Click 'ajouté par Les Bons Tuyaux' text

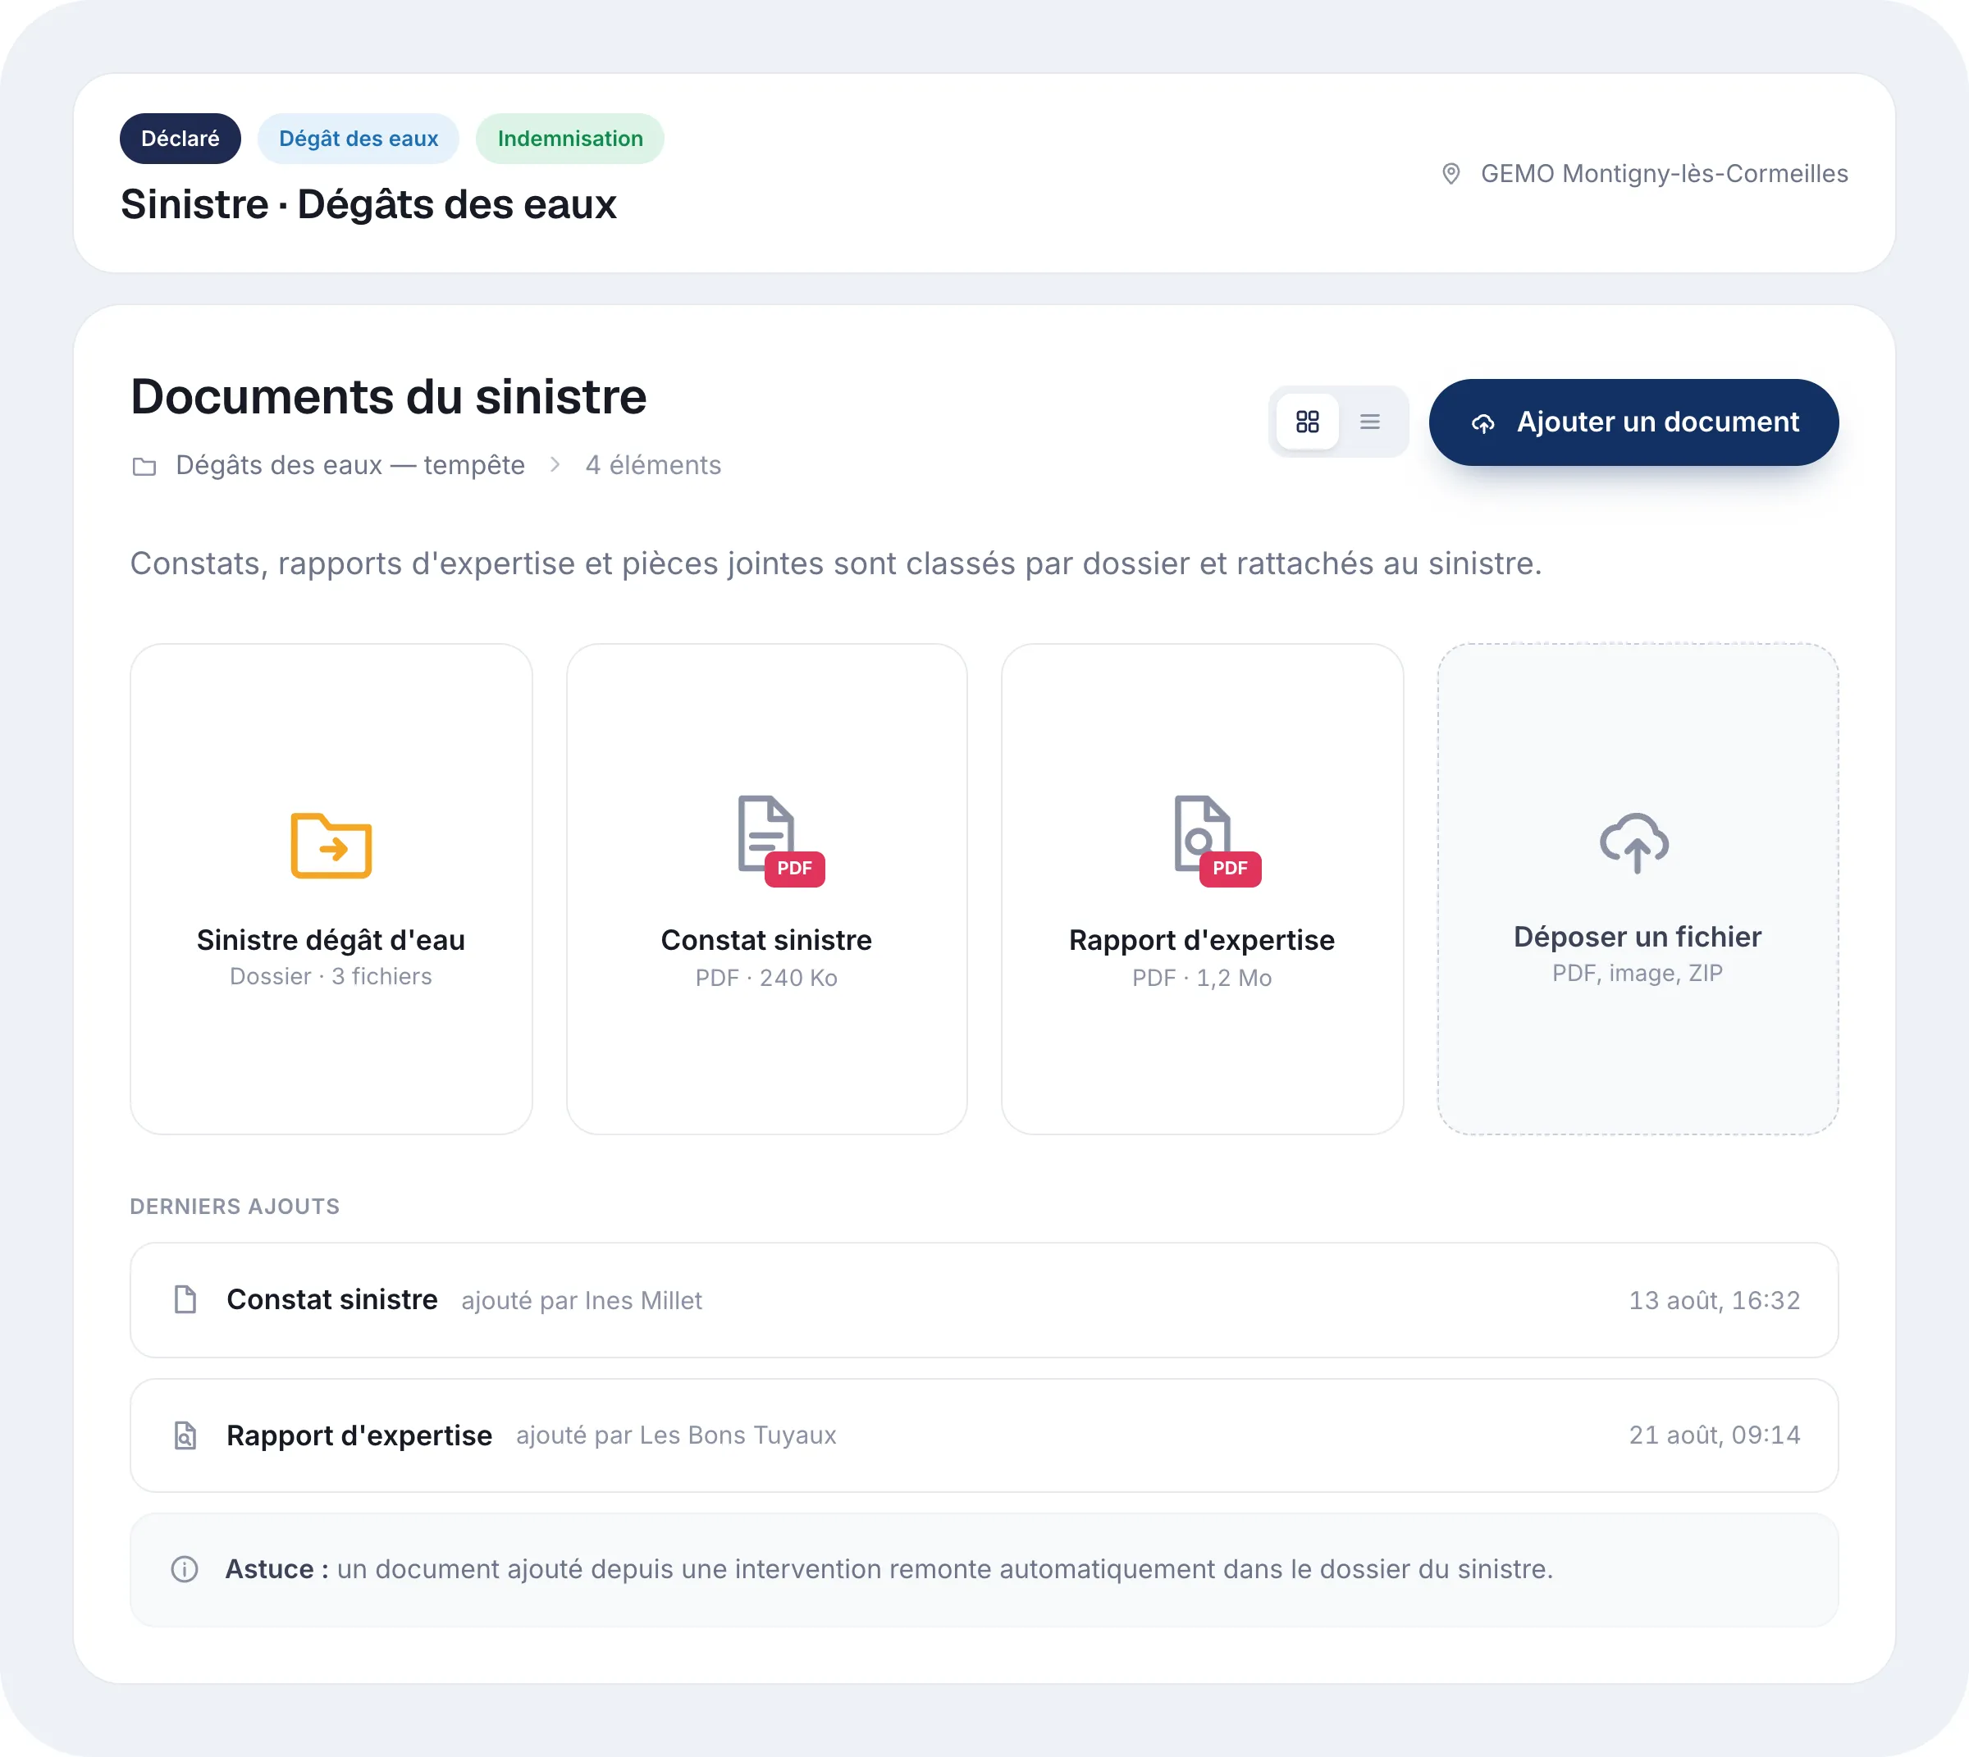tap(677, 1435)
